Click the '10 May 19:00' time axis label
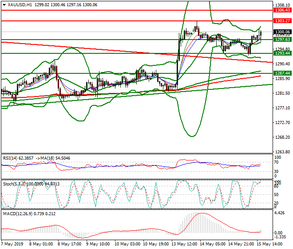Screen dimensions: 293x249 tap(156, 244)
